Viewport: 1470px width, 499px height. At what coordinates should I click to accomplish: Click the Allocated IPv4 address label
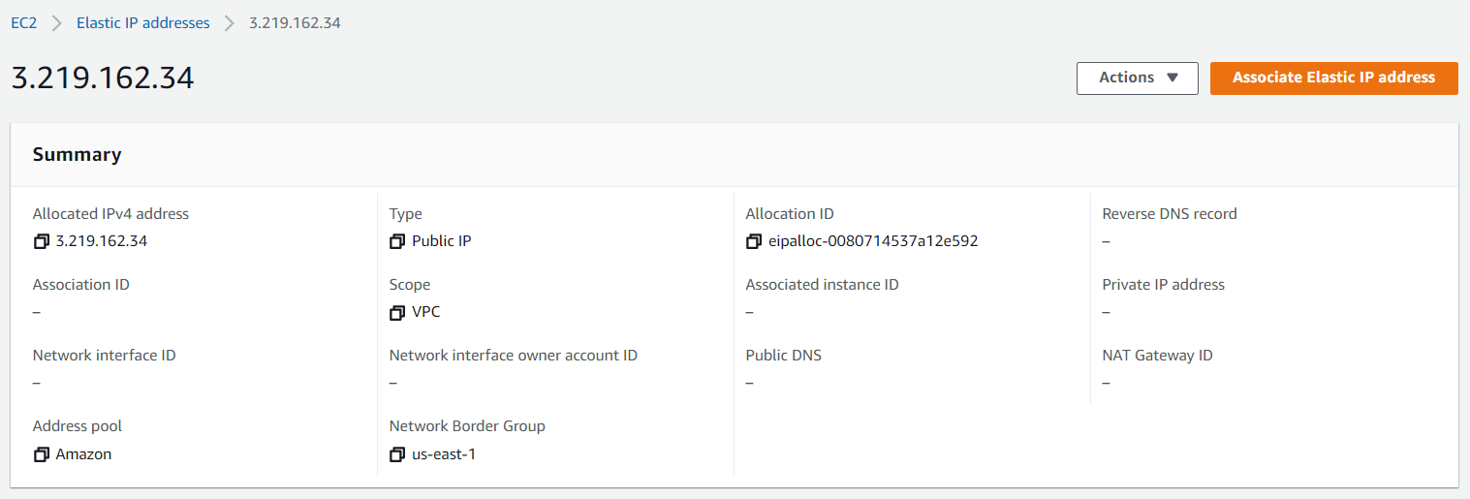111,214
